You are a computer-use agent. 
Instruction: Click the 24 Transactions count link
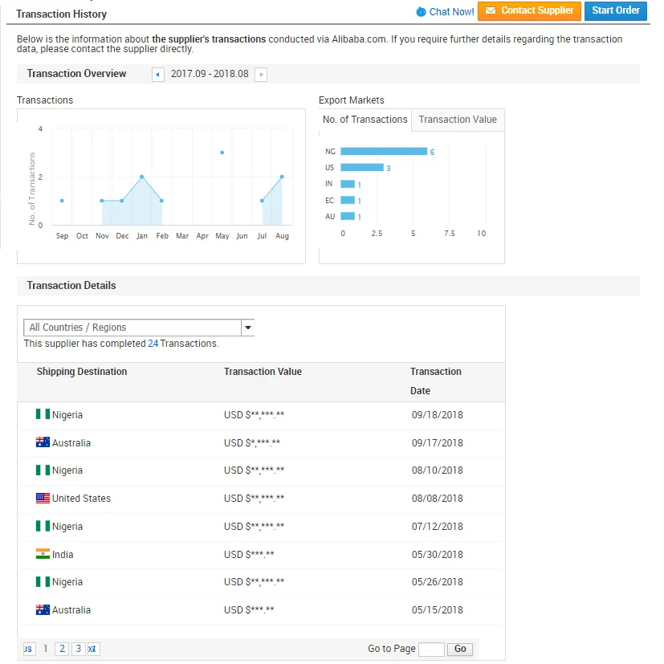point(153,344)
